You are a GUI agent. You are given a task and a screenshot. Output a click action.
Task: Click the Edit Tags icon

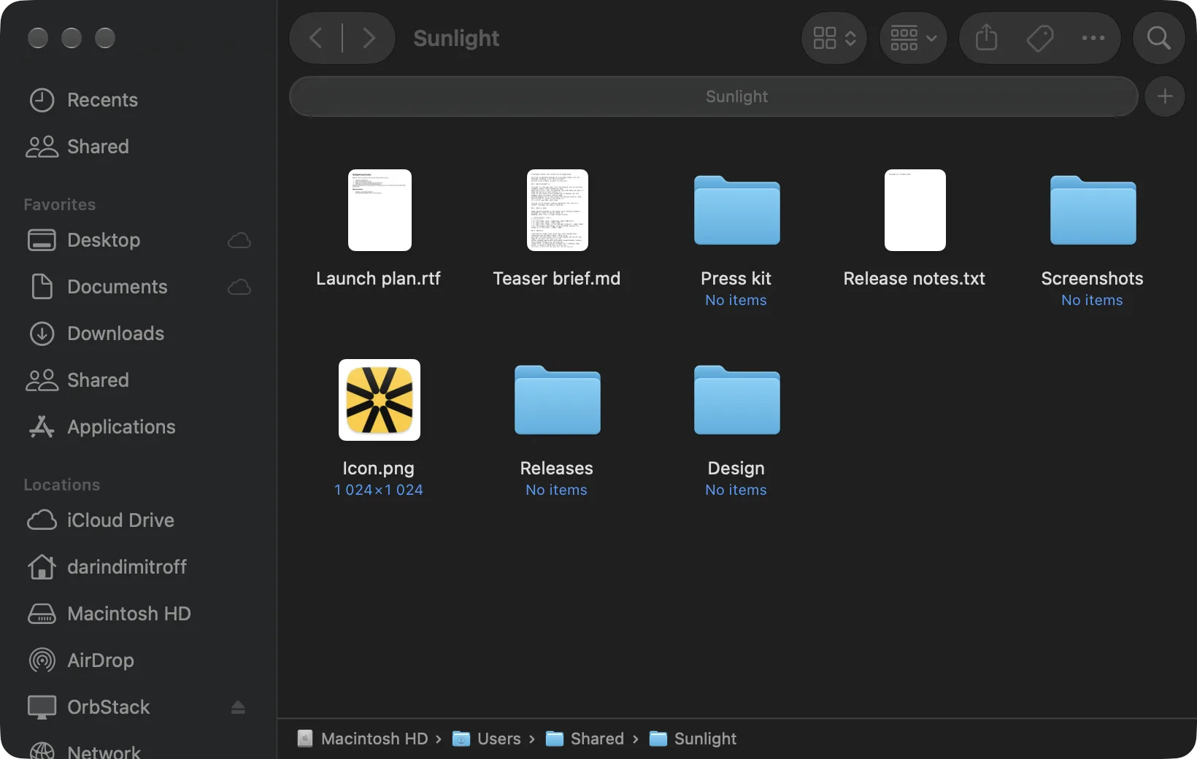click(1040, 38)
